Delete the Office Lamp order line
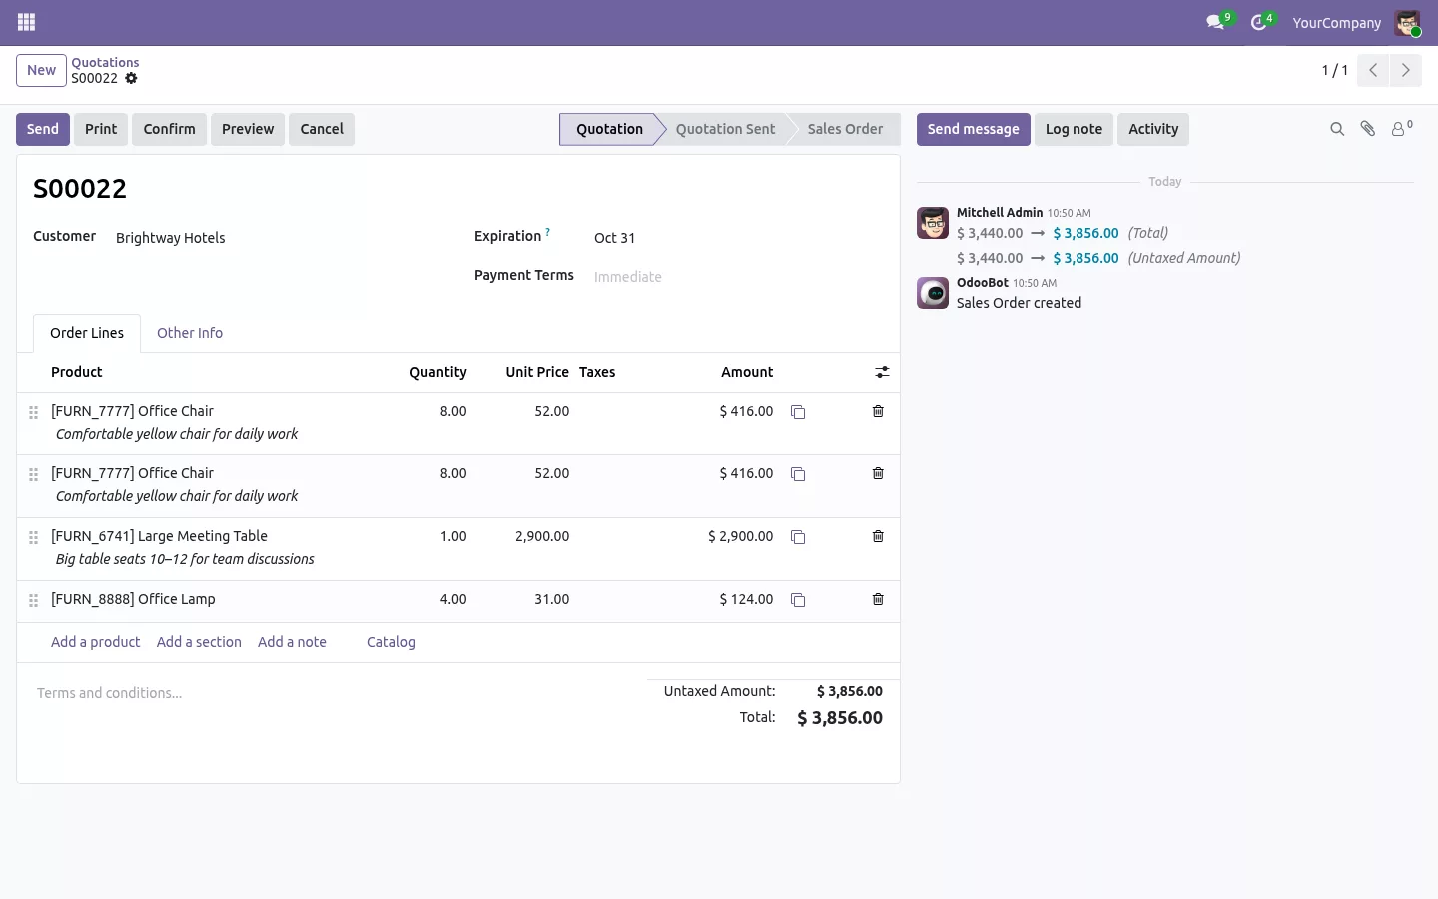The image size is (1438, 899). click(x=878, y=599)
